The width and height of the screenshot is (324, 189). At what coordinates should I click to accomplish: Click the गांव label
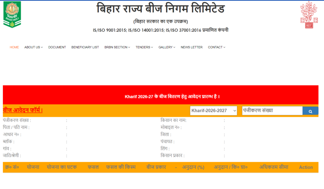tap(7, 148)
